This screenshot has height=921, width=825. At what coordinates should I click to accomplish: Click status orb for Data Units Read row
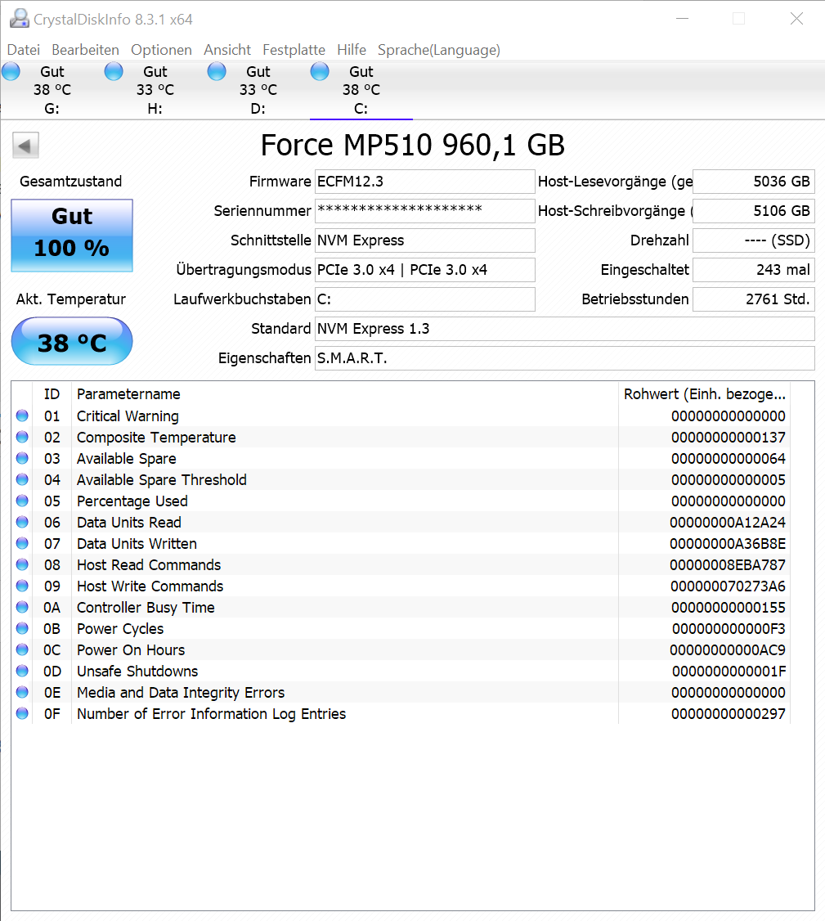point(22,522)
